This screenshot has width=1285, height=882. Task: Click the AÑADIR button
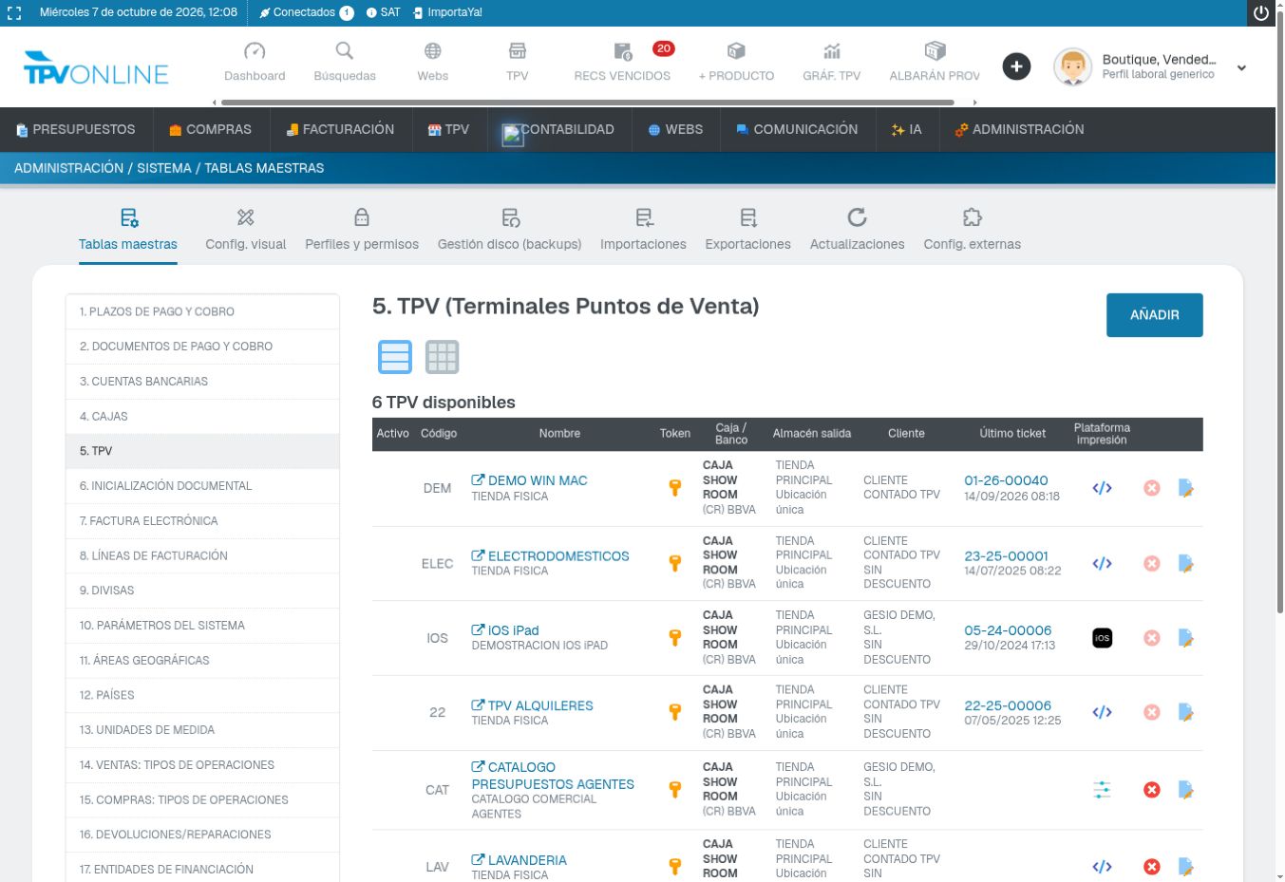[1154, 315]
